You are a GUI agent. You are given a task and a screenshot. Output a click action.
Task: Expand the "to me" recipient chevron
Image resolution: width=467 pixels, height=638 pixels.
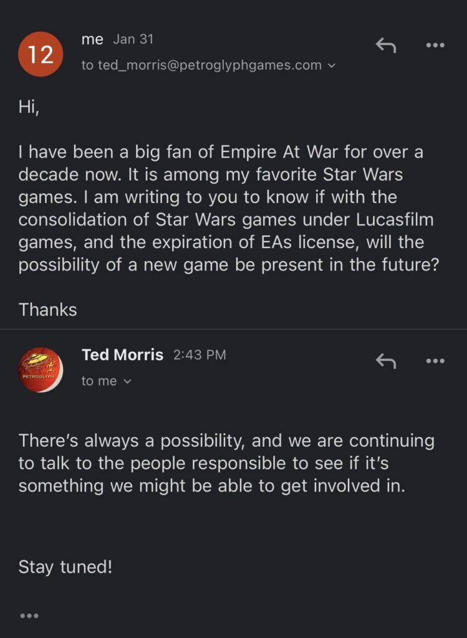tap(128, 381)
